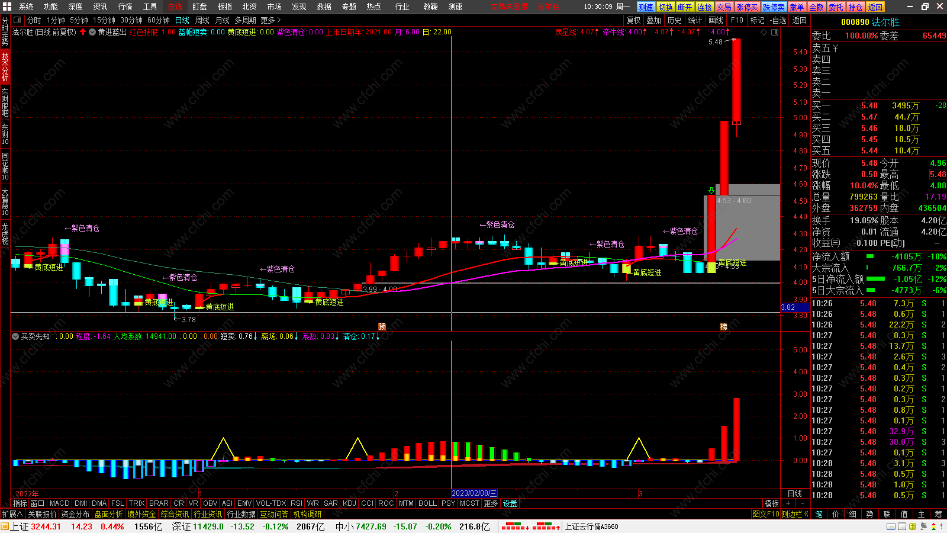Image resolution: width=947 pixels, height=533 pixels.
Task: Toggle the chart side-panel icon at top-right
Action: tap(774, 32)
